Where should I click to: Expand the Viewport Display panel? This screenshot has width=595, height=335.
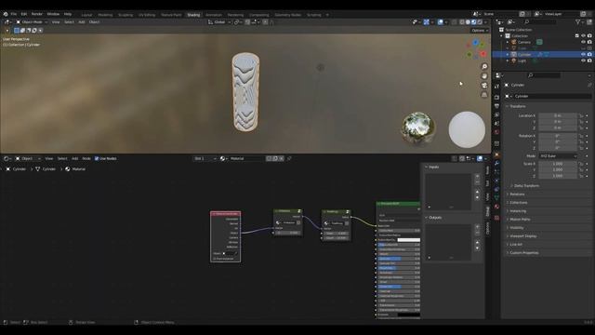pos(549,235)
